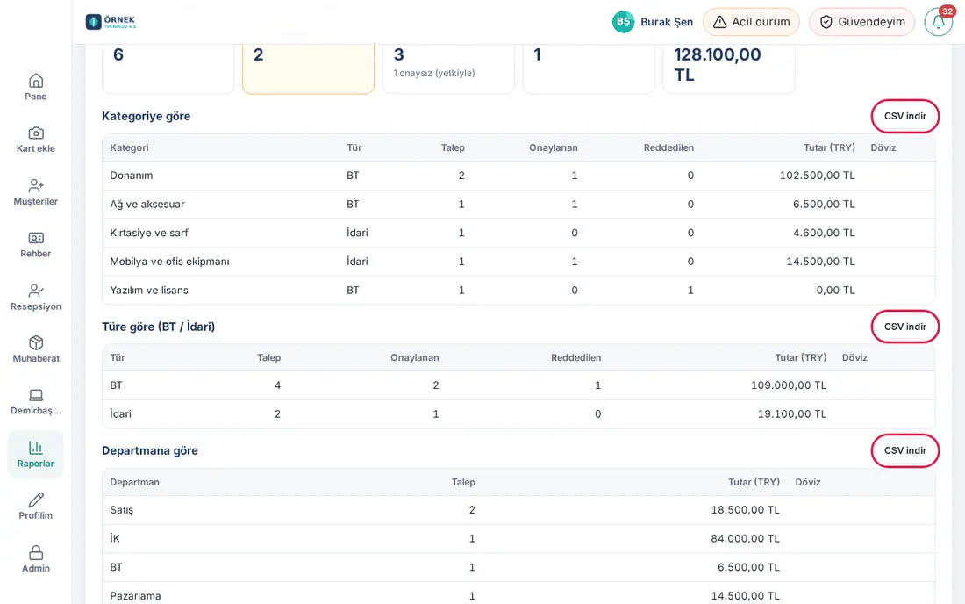Click the BŞ user avatar
Viewport: 965px width, 604px height.
pyautogui.click(x=623, y=22)
